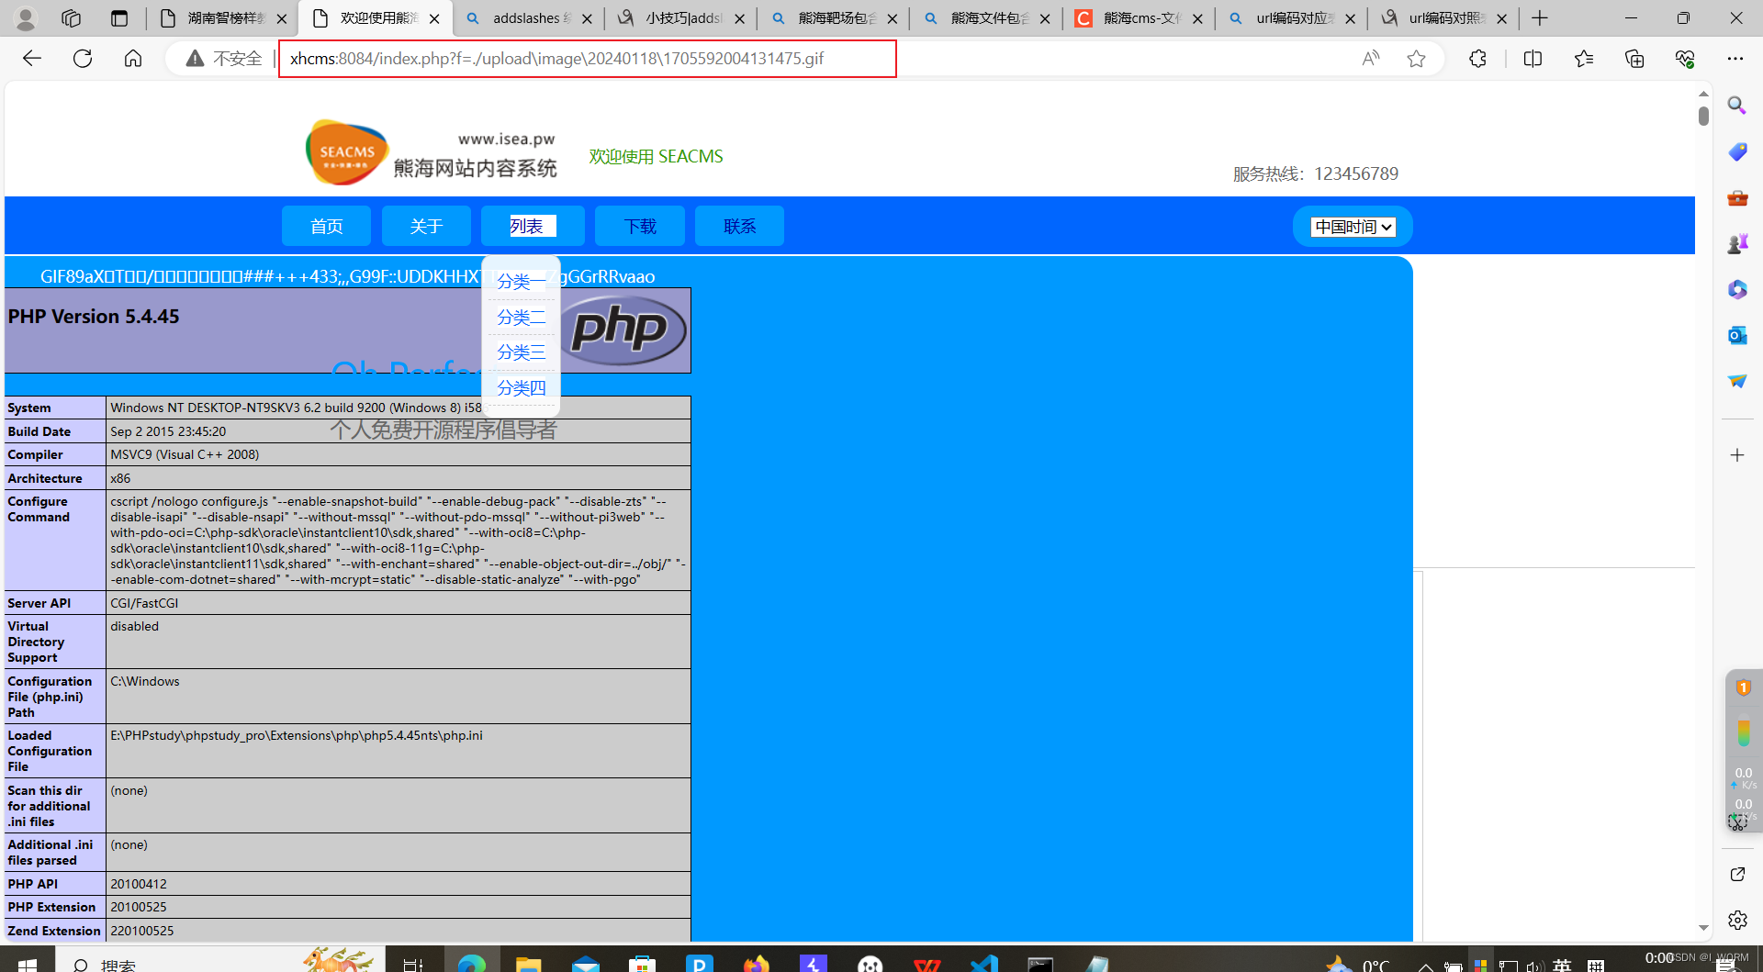Open the sidebar external link icon
This screenshot has height=972, width=1763.
point(1736,874)
